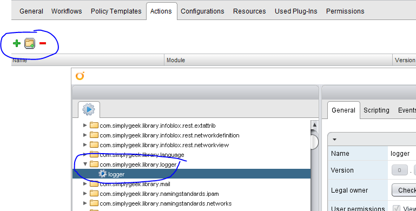Select com.simplygeek.library.infoblox.rest.extattrib text
This screenshot has width=416, height=211.
coord(157,126)
